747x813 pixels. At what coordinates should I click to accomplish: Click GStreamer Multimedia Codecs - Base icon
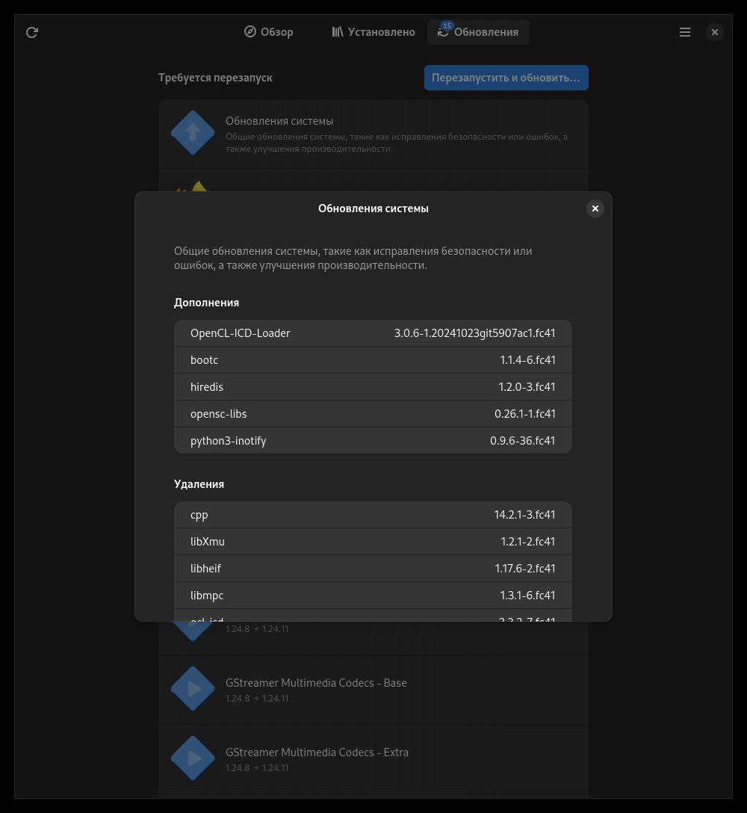tap(193, 688)
